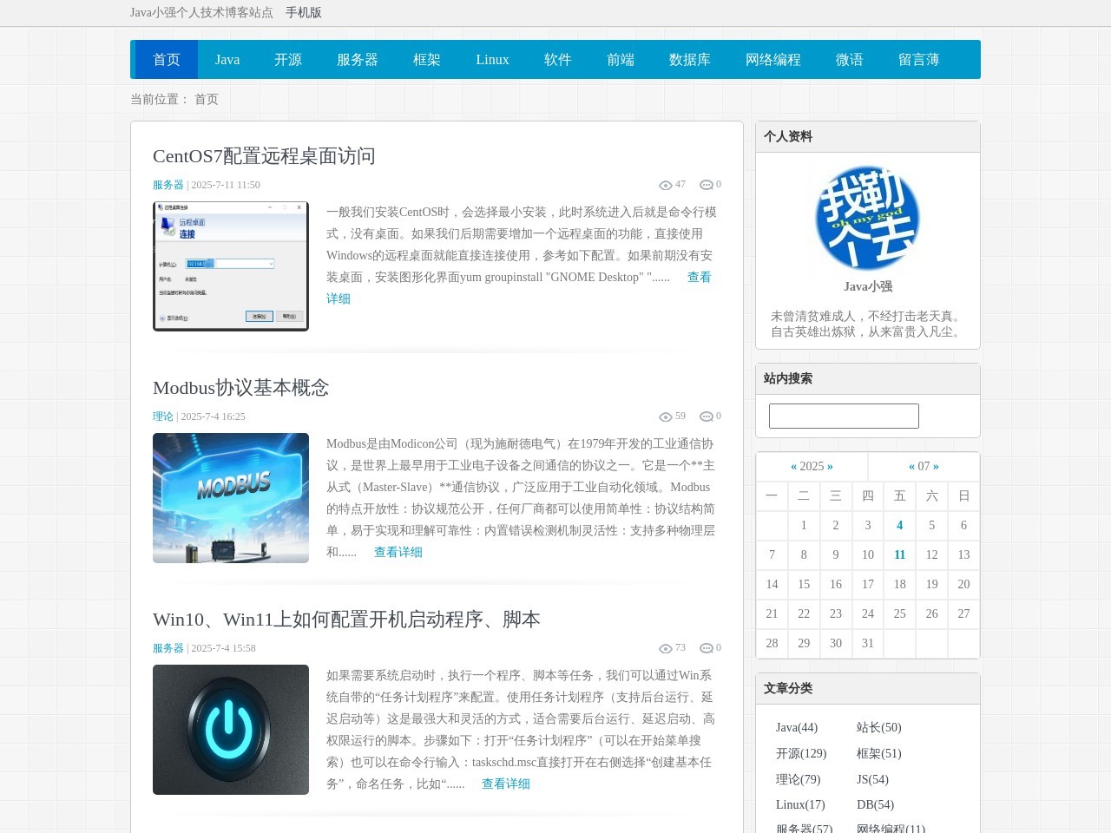Screen dimensions: 1111x833
Task: Open the 数据库 navigation menu item
Action: (690, 60)
